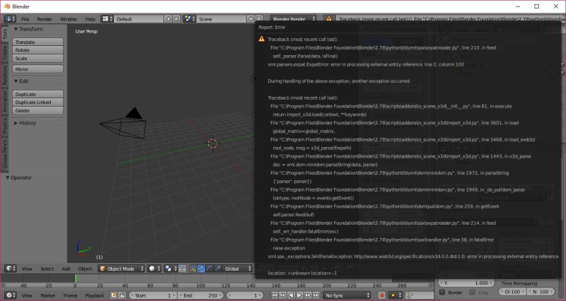Open the File menu
Viewport: 566px width, 301px height.
(25, 19)
